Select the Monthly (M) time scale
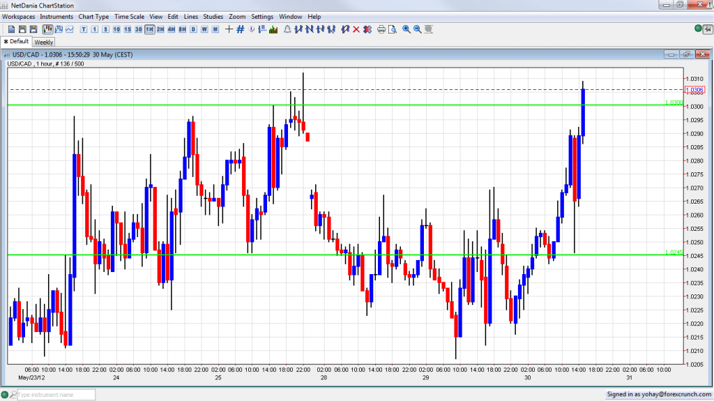 [x=215, y=29]
